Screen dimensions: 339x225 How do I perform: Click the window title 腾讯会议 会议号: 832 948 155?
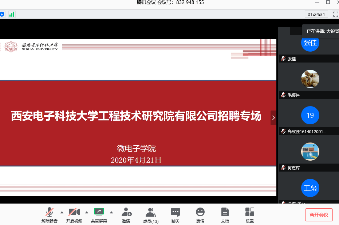pos(170,3)
